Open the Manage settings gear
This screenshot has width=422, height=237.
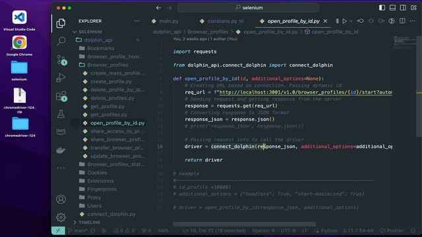61,217
